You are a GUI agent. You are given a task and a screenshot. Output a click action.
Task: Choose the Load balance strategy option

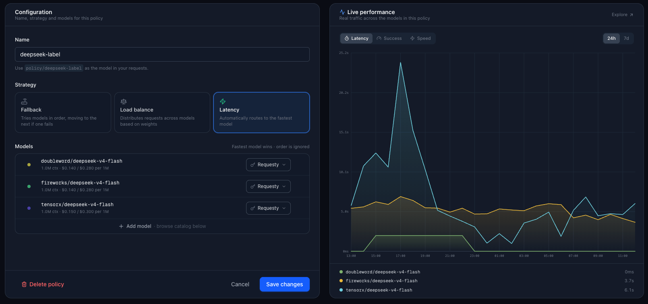click(x=162, y=113)
